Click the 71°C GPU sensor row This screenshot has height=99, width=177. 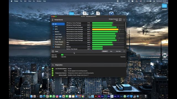[x=95, y=45]
